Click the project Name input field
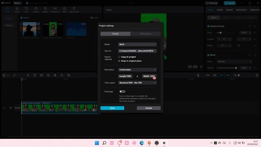Viewport: 261px width, 147px height. click(x=137, y=45)
